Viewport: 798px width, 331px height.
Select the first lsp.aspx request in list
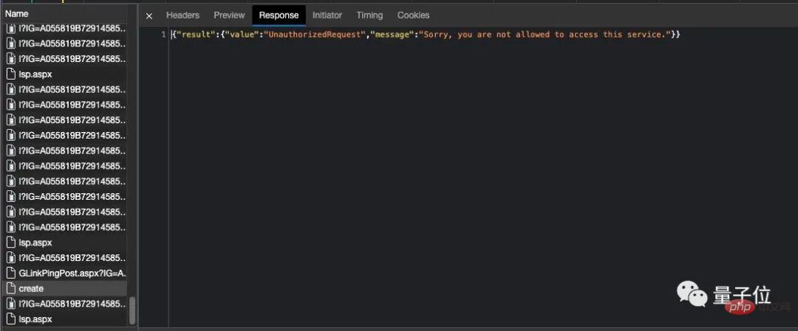[35, 74]
